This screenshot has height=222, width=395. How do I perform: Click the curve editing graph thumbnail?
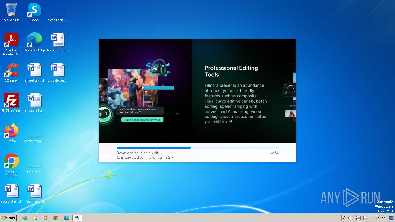(289, 89)
